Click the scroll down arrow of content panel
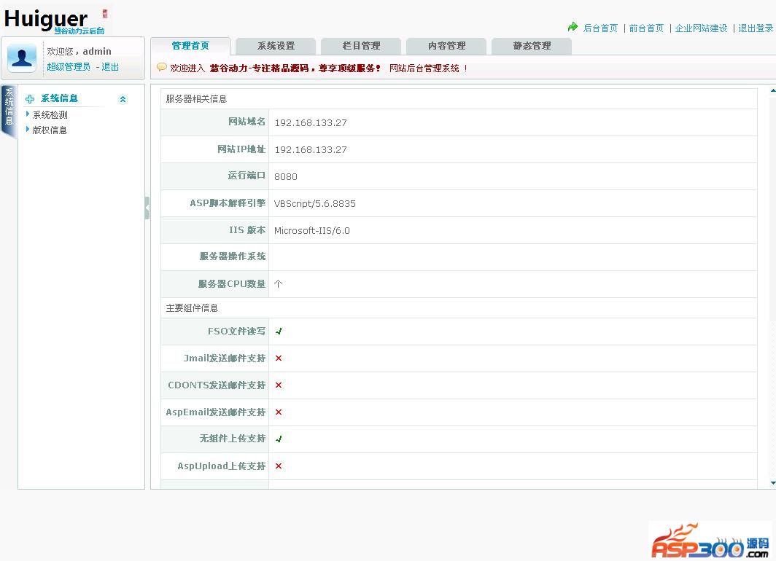Image resolution: width=776 pixels, height=561 pixels. click(772, 483)
